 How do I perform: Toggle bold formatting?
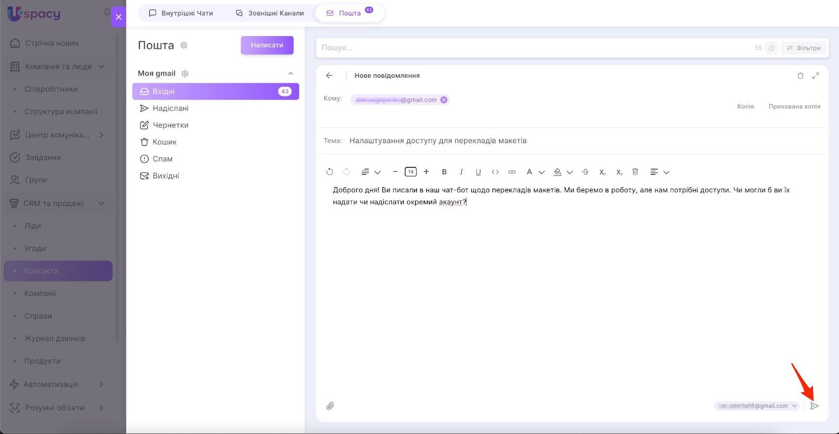[x=444, y=171]
